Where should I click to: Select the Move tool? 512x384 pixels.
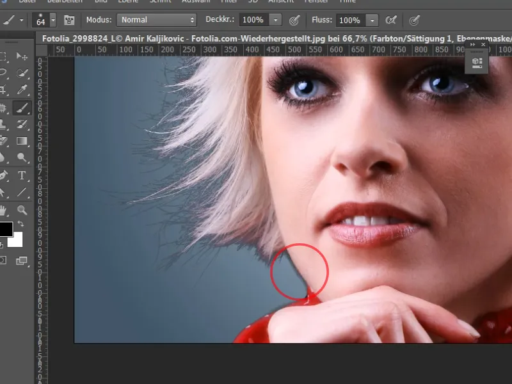pos(22,56)
